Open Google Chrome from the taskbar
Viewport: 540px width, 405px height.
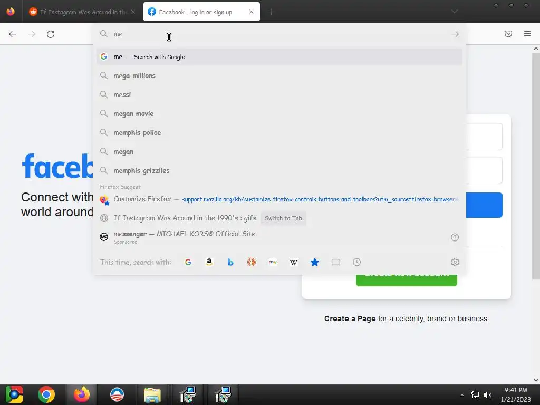point(46,394)
